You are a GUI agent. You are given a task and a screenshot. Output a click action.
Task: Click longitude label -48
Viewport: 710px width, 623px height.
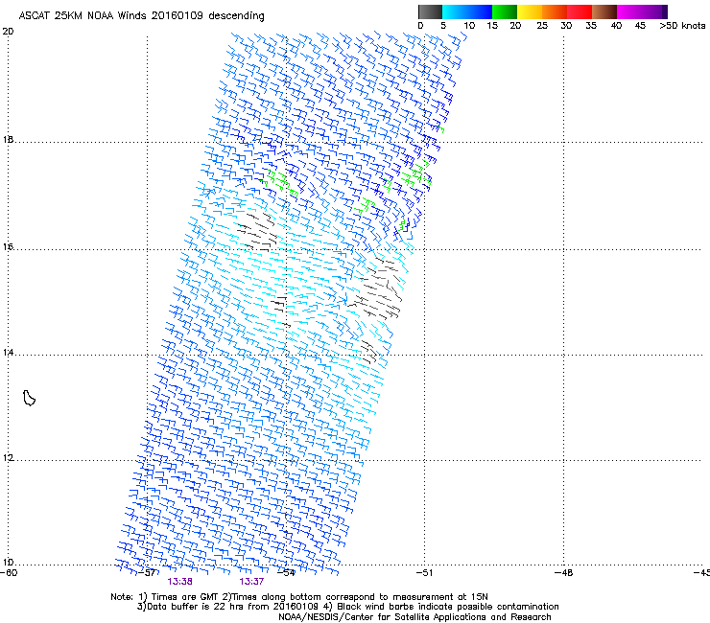563,573
